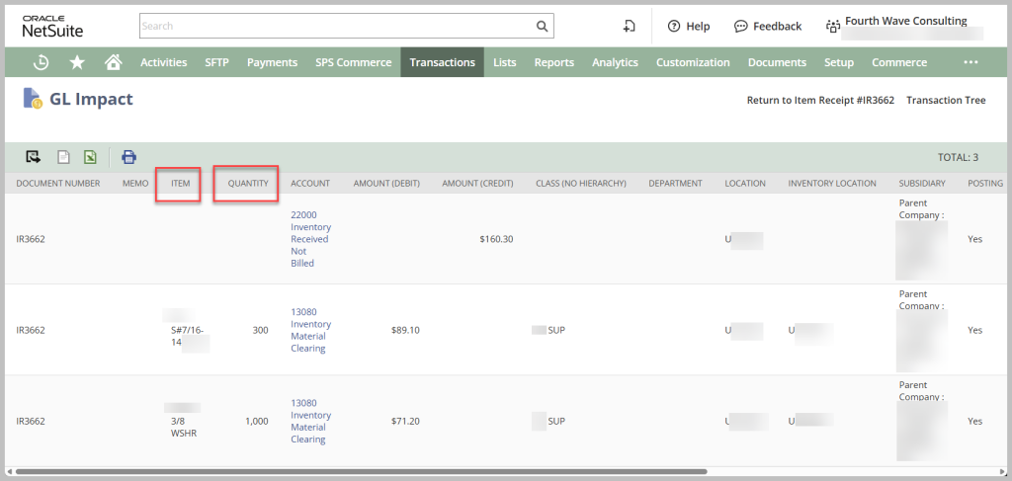Click the quantity 1,000 cell

(257, 421)
